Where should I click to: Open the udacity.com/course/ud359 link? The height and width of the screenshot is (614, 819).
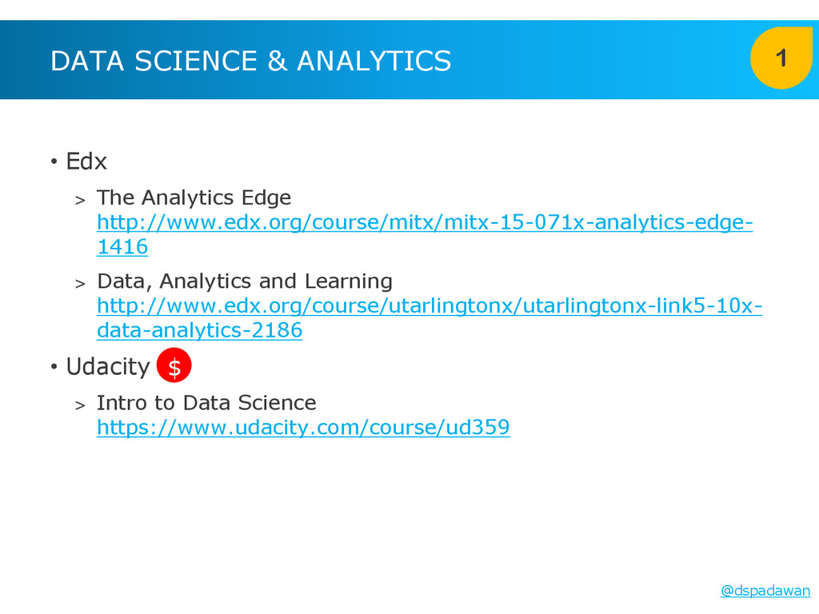pos(303,428)
